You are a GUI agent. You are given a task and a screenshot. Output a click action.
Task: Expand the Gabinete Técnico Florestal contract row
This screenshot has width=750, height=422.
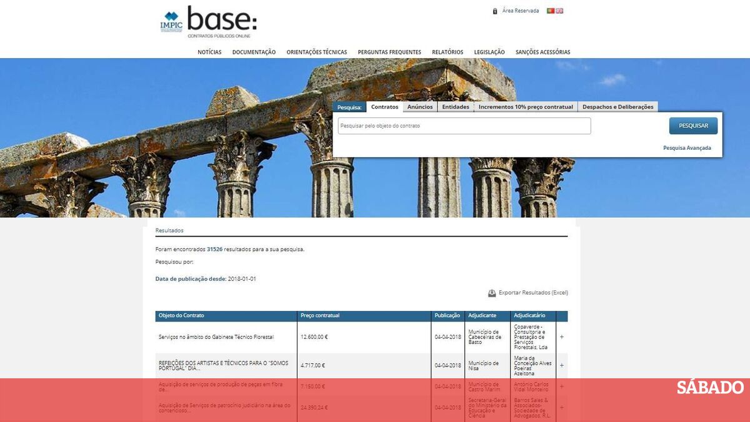point(561,337)
